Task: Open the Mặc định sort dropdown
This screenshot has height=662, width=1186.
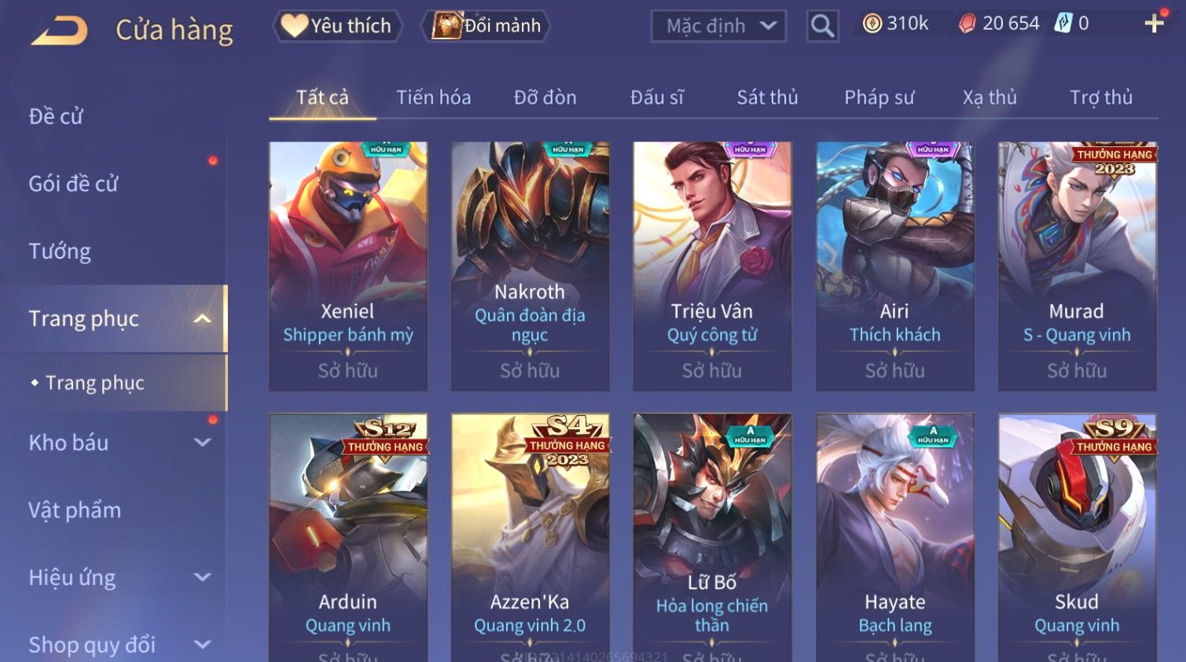Action: (718, 26)
